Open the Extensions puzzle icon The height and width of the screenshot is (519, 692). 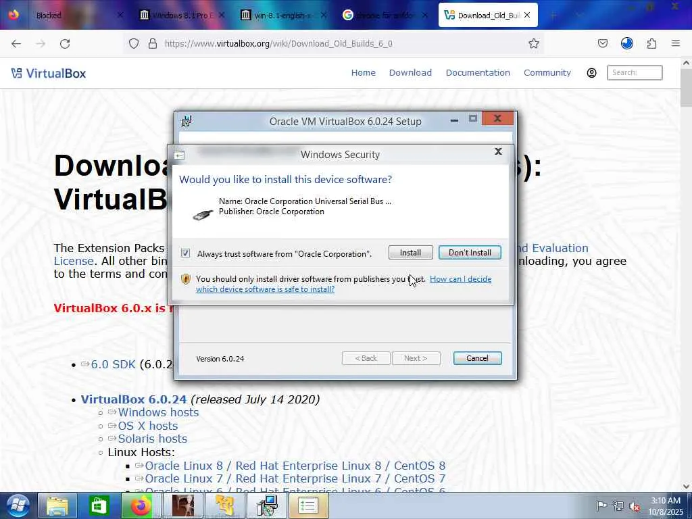pyautogui.click(x=651, y=43)
